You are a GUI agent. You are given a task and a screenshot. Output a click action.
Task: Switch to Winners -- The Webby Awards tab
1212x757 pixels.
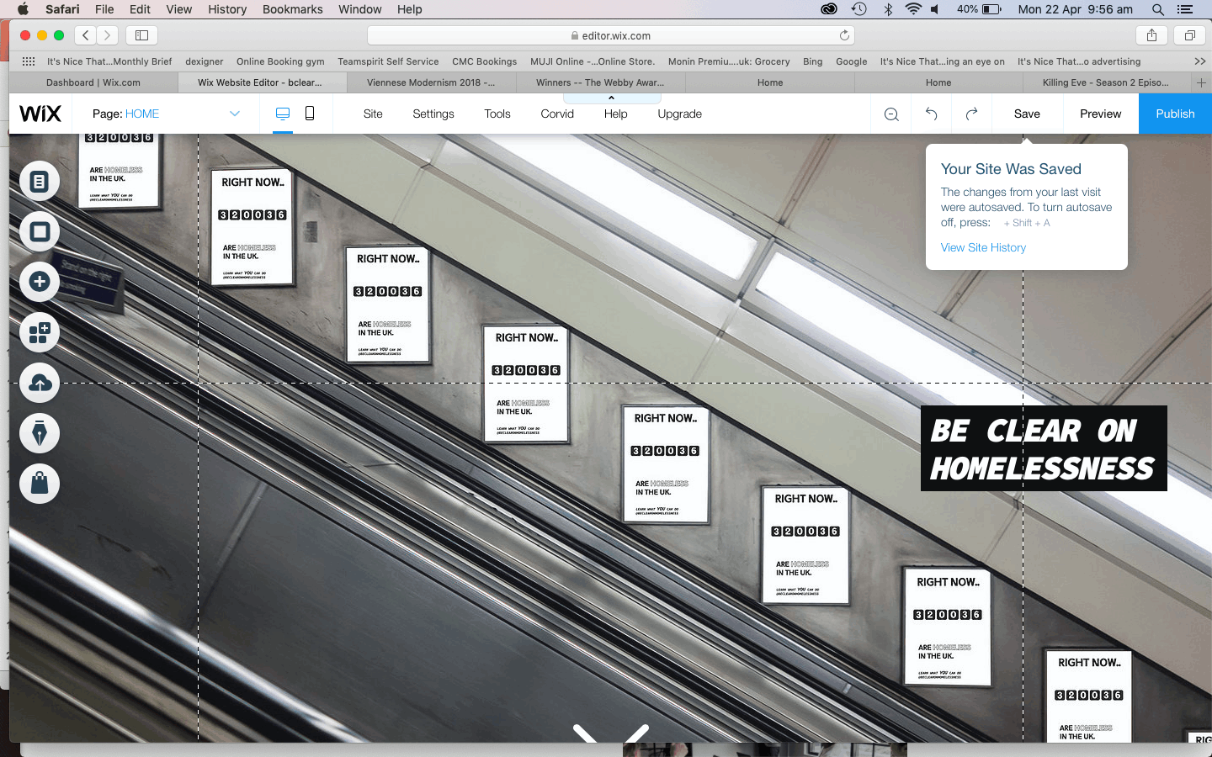[x=600, y=82]
